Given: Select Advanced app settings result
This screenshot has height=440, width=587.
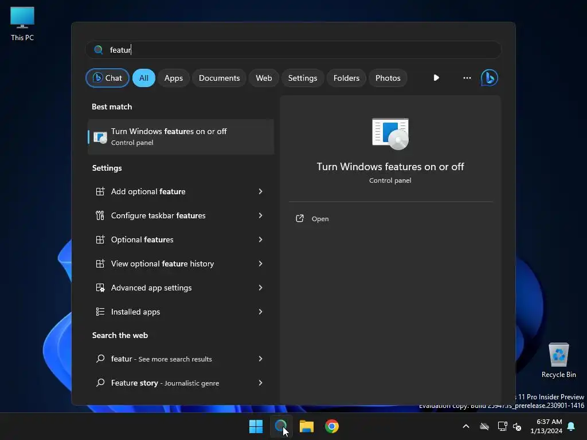Looking at the screenshot, I should pyautogui.click(x=181, y=288).
